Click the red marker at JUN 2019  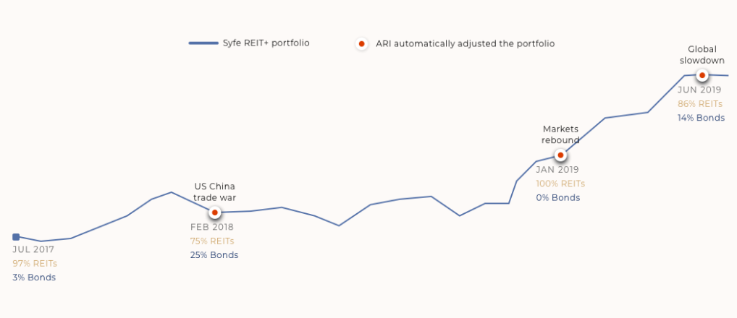(702, 75)
